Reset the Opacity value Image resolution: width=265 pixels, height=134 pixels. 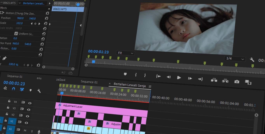[x=38, y=65]
